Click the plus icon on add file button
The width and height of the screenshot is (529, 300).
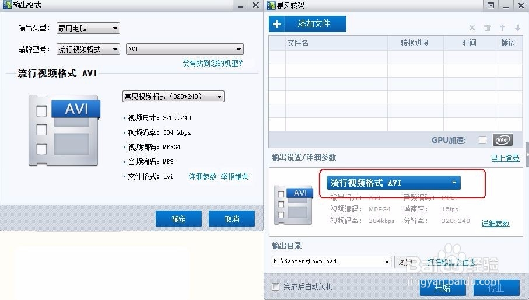click(x=276, y=25)
